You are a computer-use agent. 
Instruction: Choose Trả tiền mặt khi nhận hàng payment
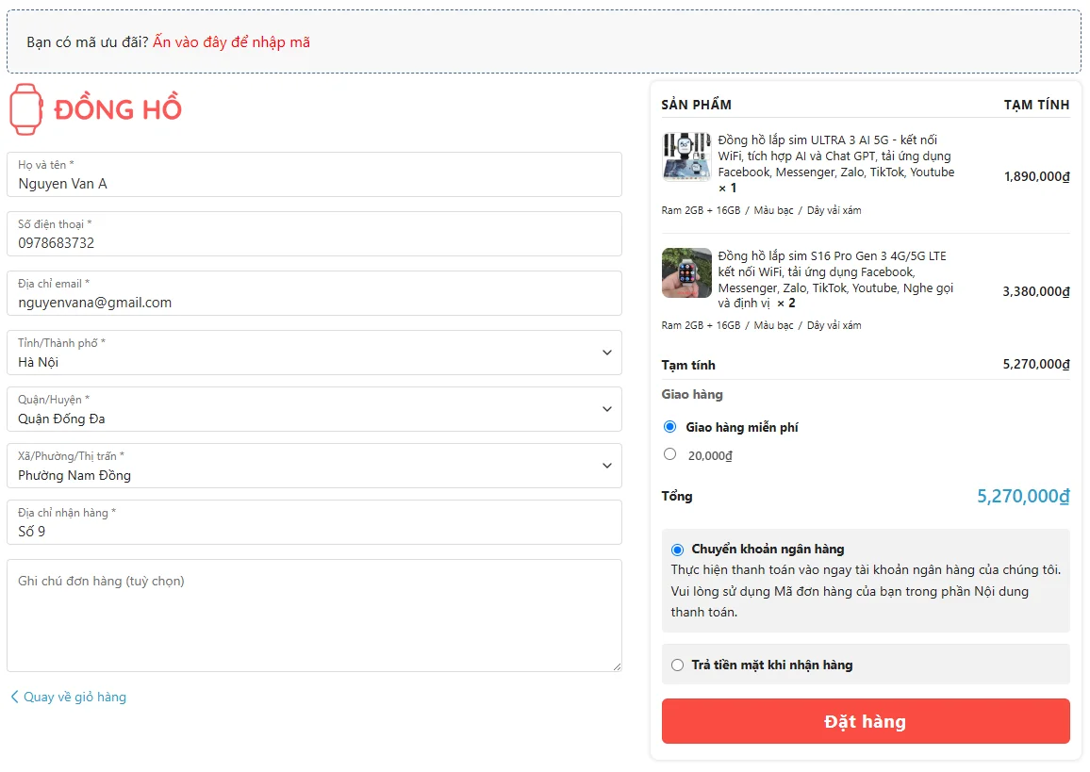[x=677, y=665]
